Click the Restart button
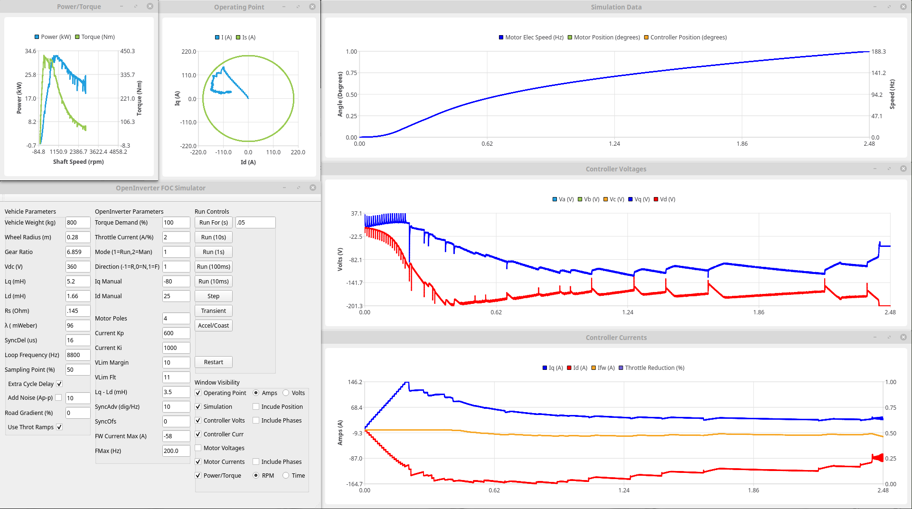Viewport: 912px width, 509px height. [x=213, y=362]
